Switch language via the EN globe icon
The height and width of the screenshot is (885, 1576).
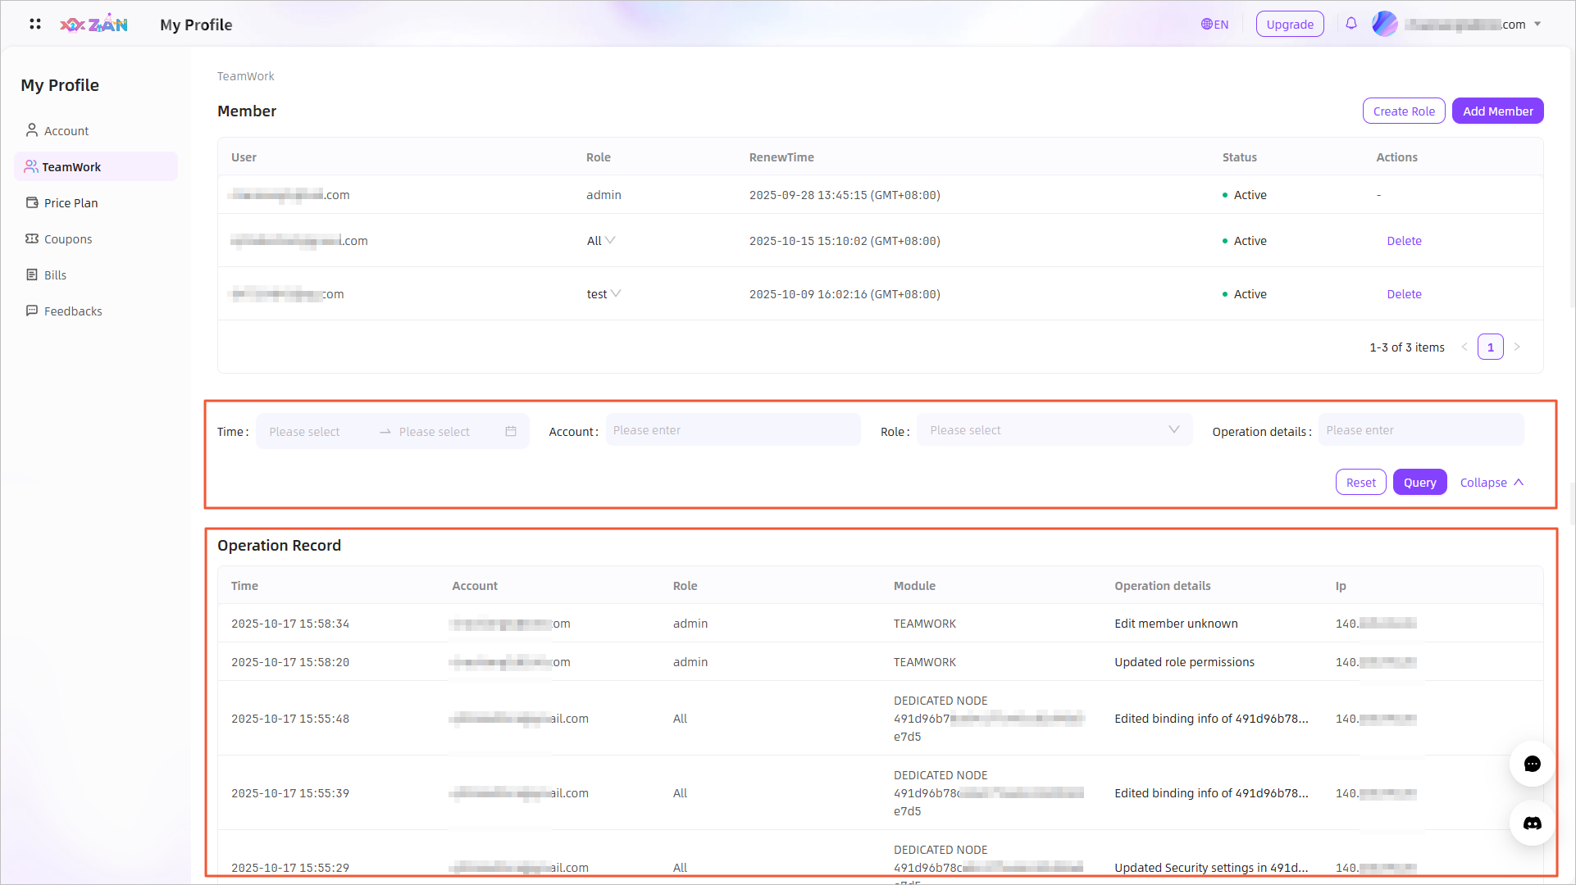1214,24
